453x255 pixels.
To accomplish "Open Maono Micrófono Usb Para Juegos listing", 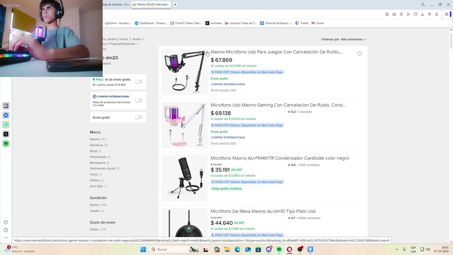I will point(276,52).
